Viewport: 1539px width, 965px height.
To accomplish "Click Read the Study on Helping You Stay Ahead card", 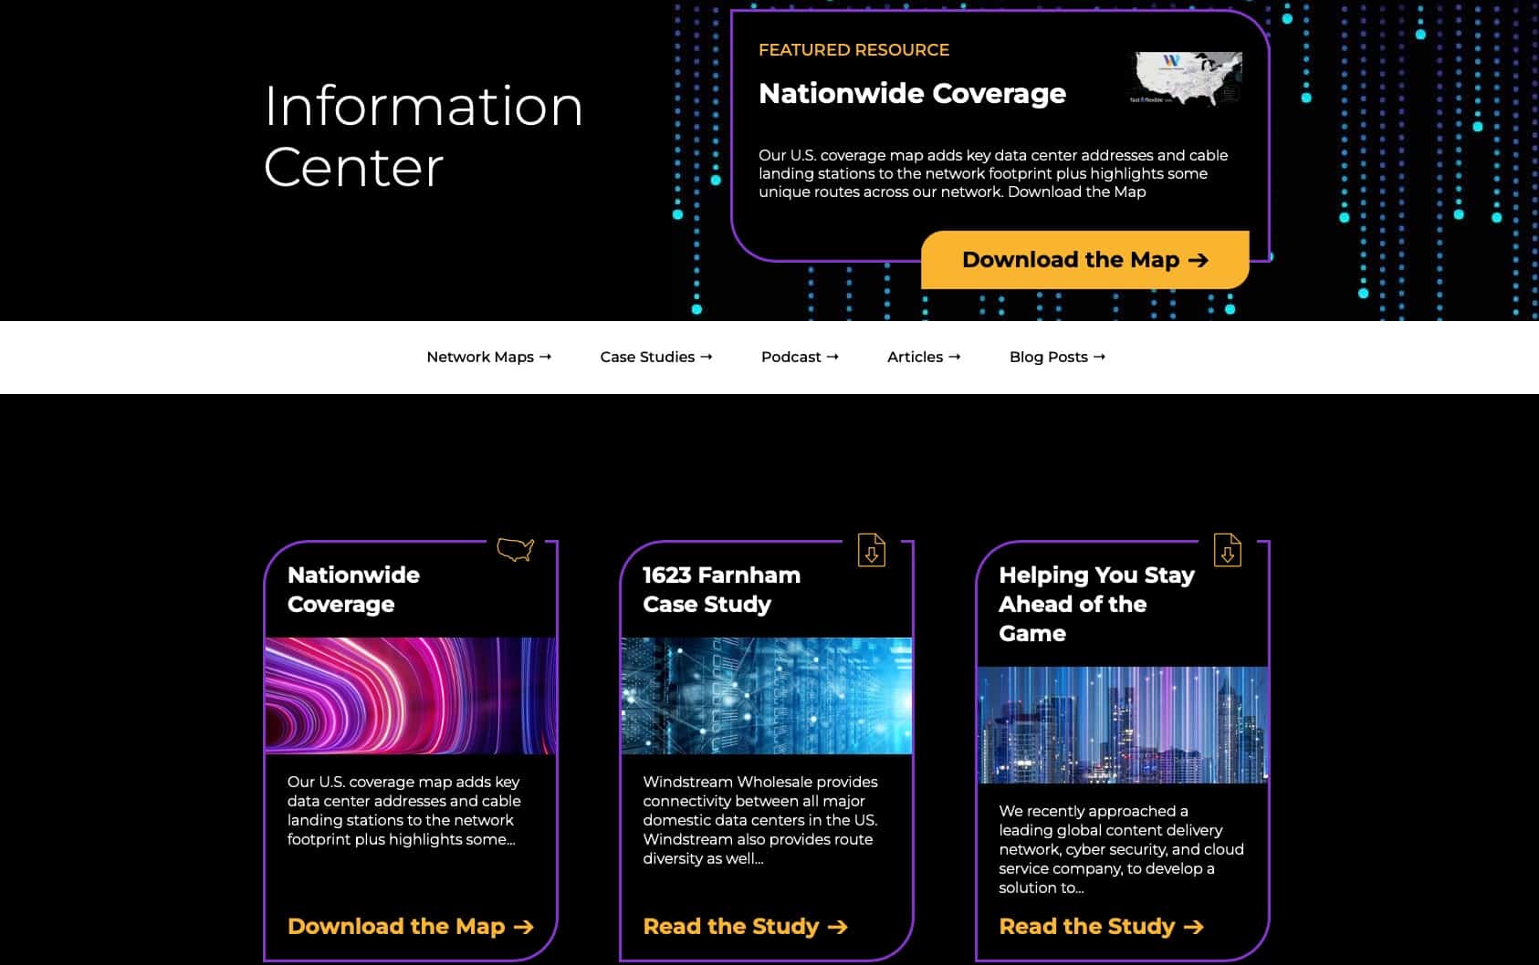I will (1101, 927).
